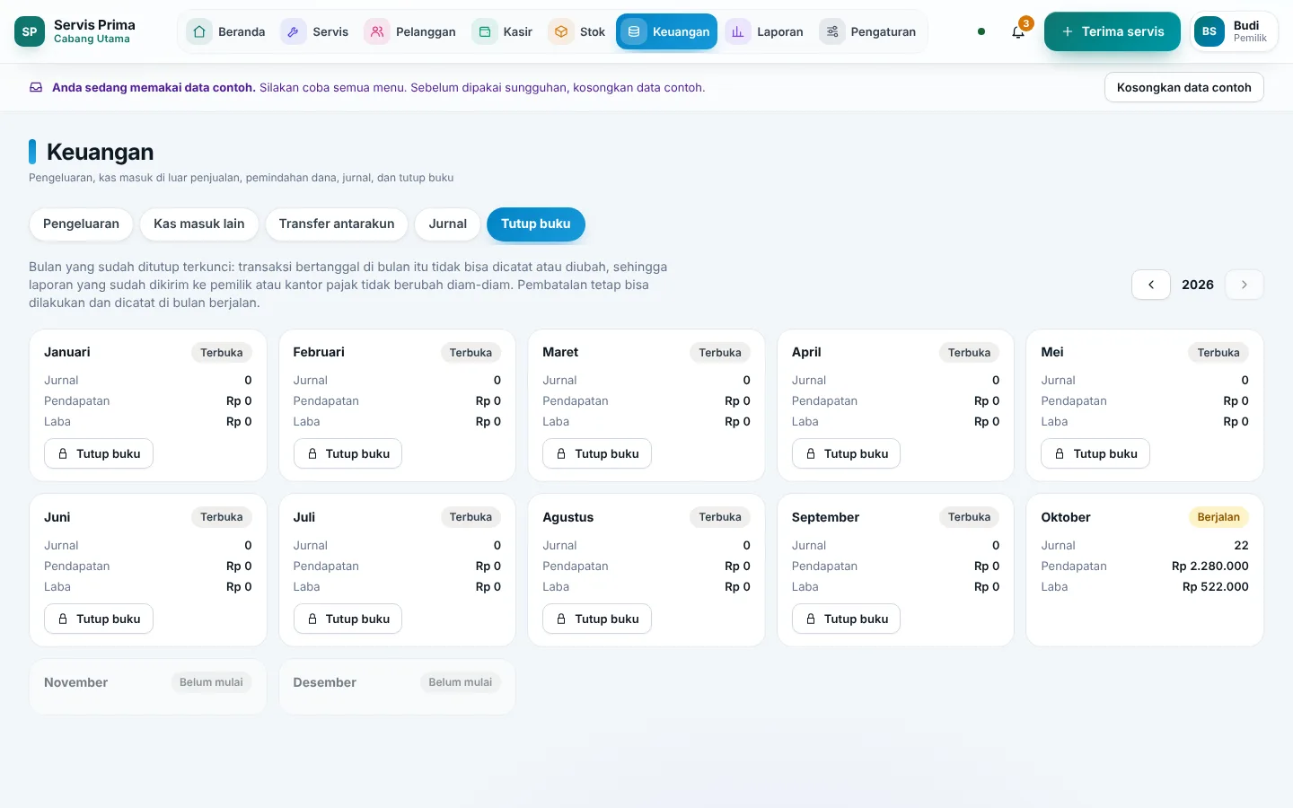Click the Oktober Jurnal count 22

coord(1241,545)
